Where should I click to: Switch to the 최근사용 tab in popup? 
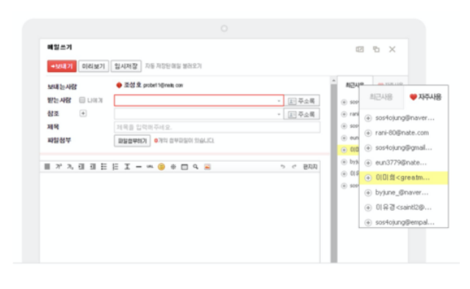[381, 97]
